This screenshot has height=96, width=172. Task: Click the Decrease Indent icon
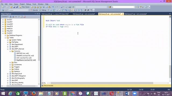[x=85, y=10]
